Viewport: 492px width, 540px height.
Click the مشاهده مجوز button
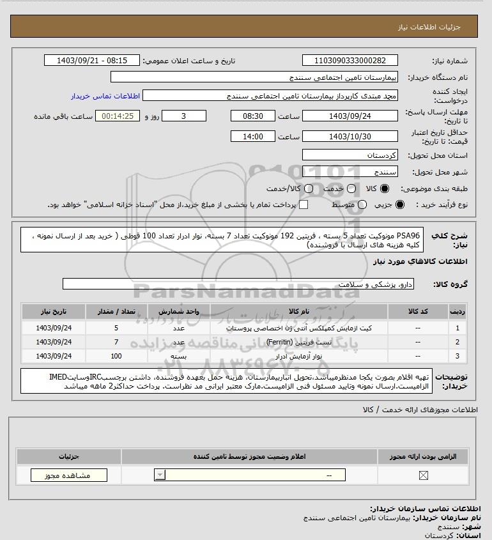[69, 475]
